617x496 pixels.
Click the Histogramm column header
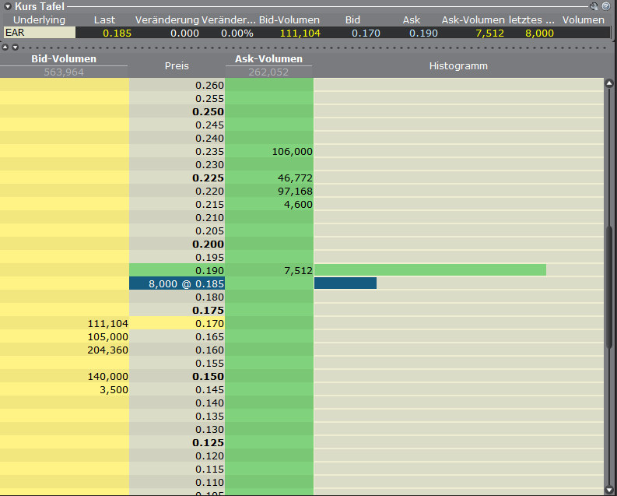(458, 66)
